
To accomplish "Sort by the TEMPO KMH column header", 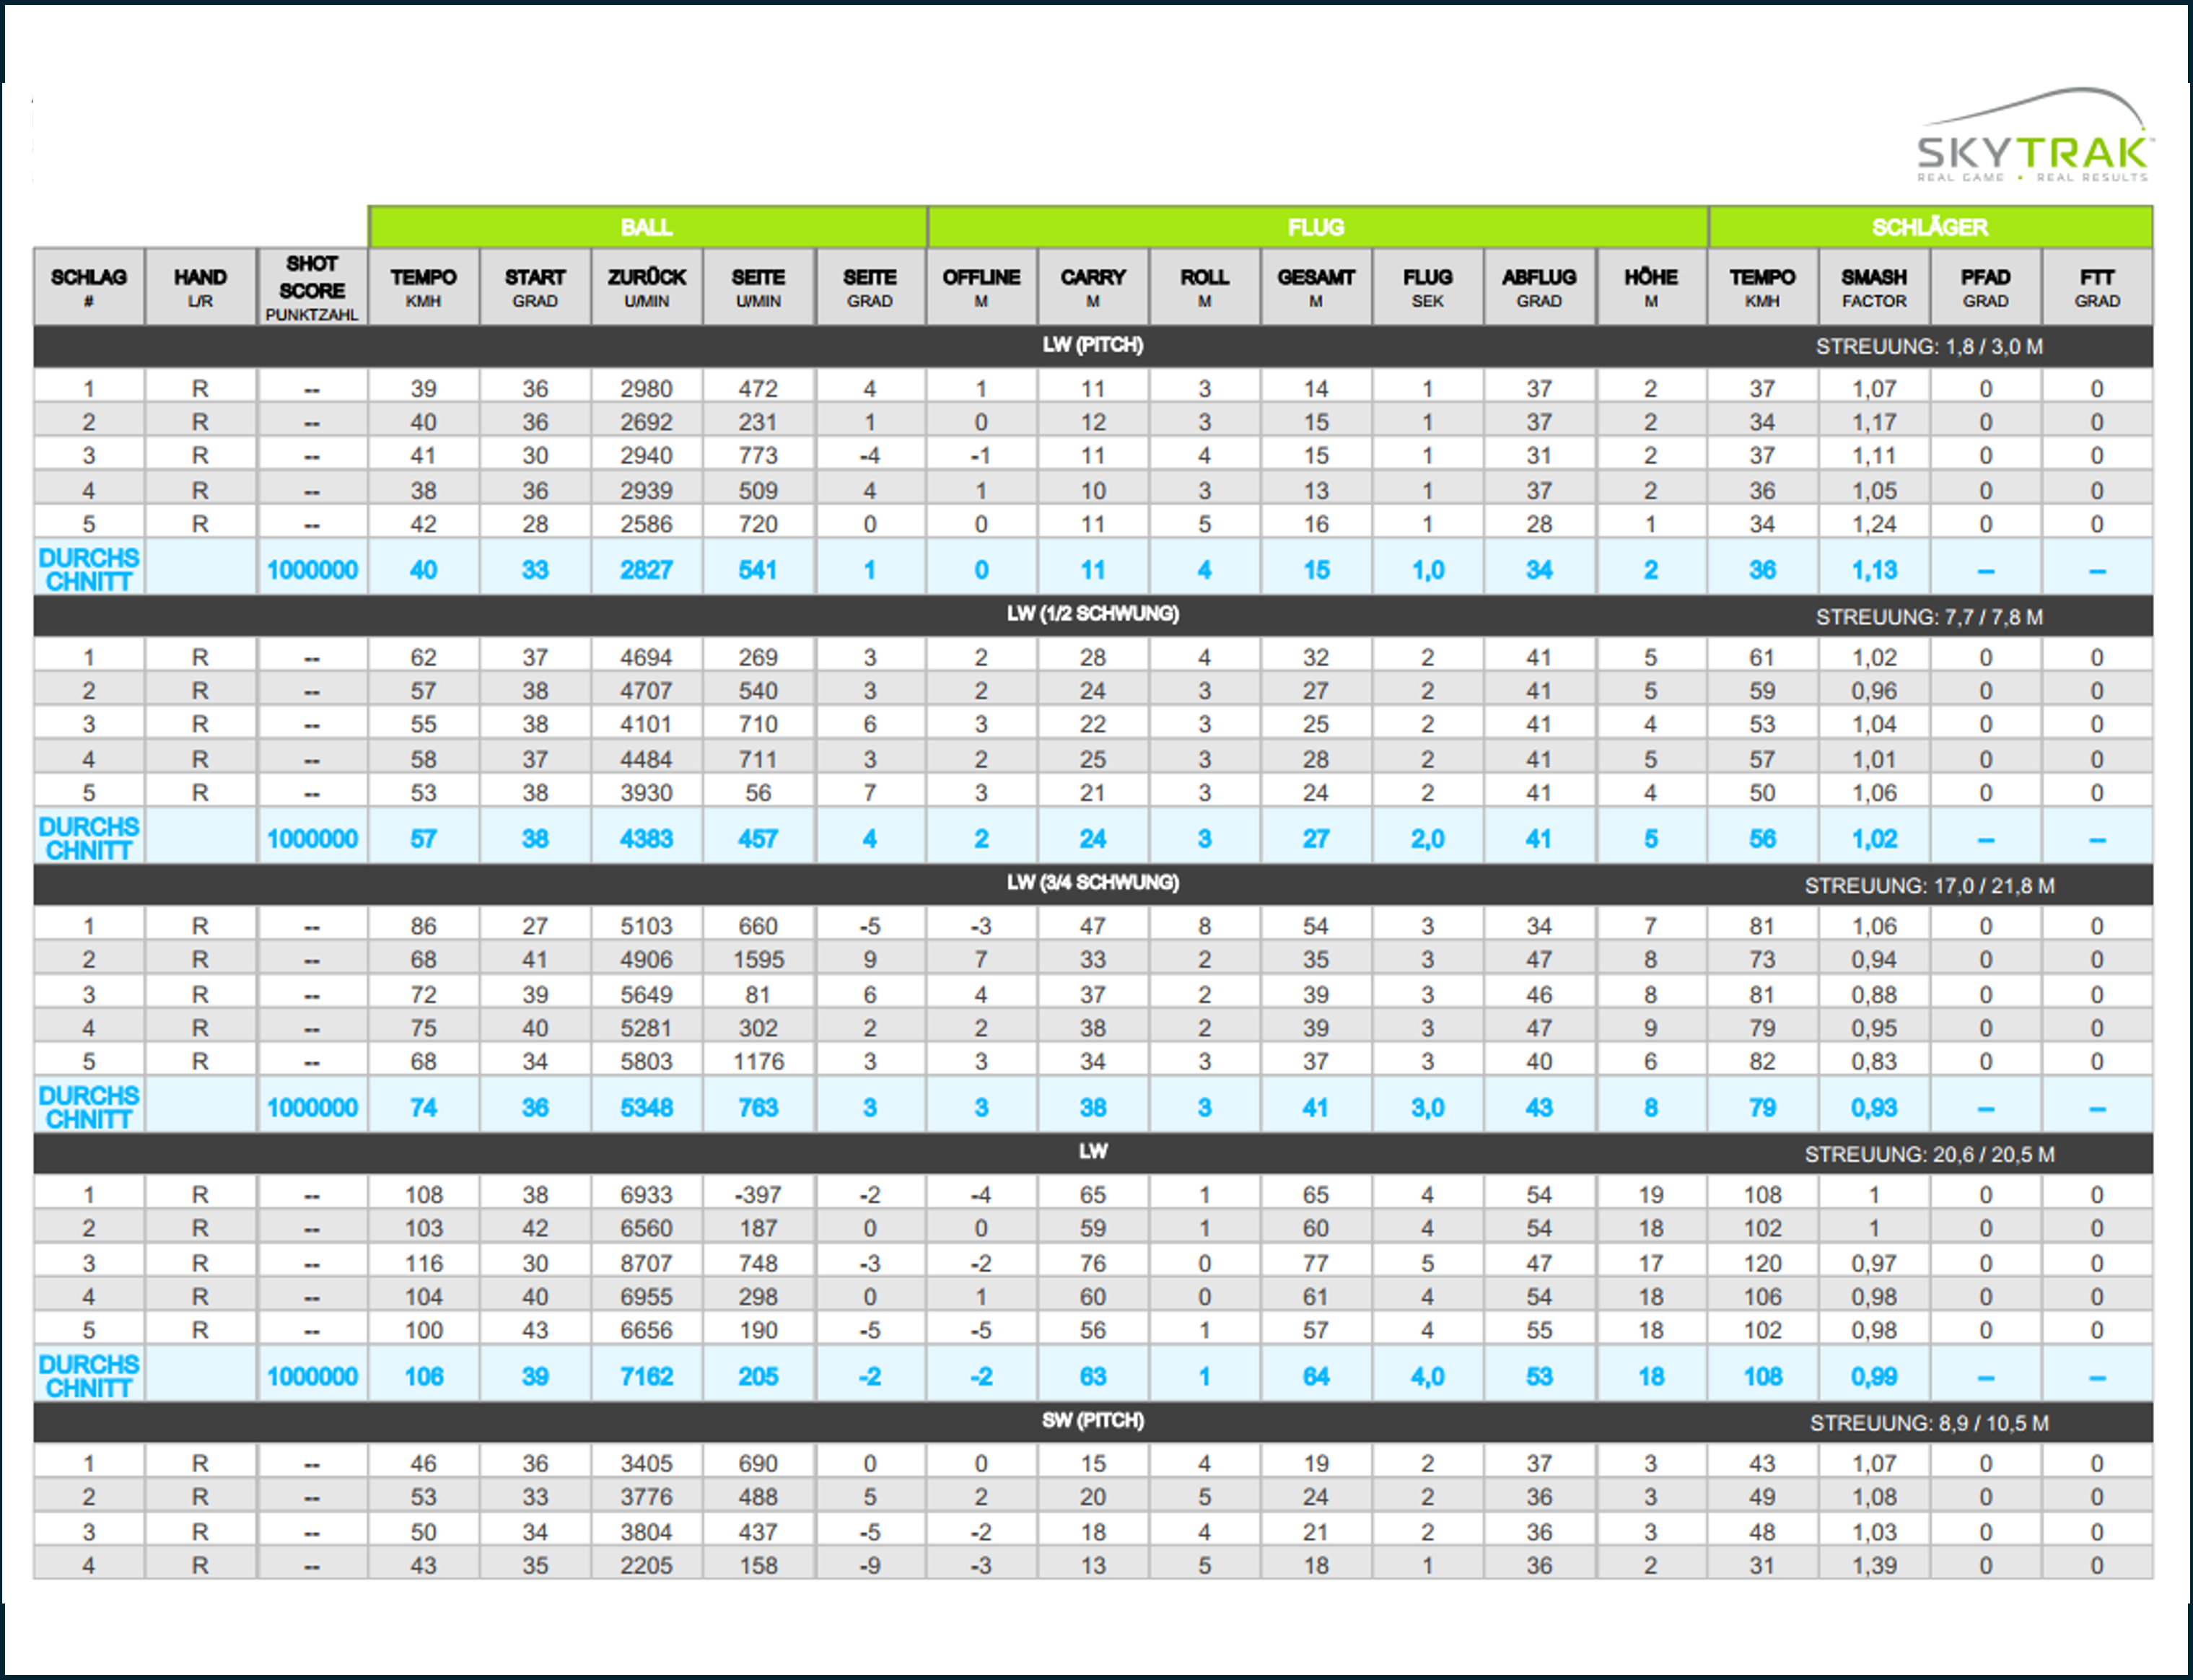I will coord(424,287).
